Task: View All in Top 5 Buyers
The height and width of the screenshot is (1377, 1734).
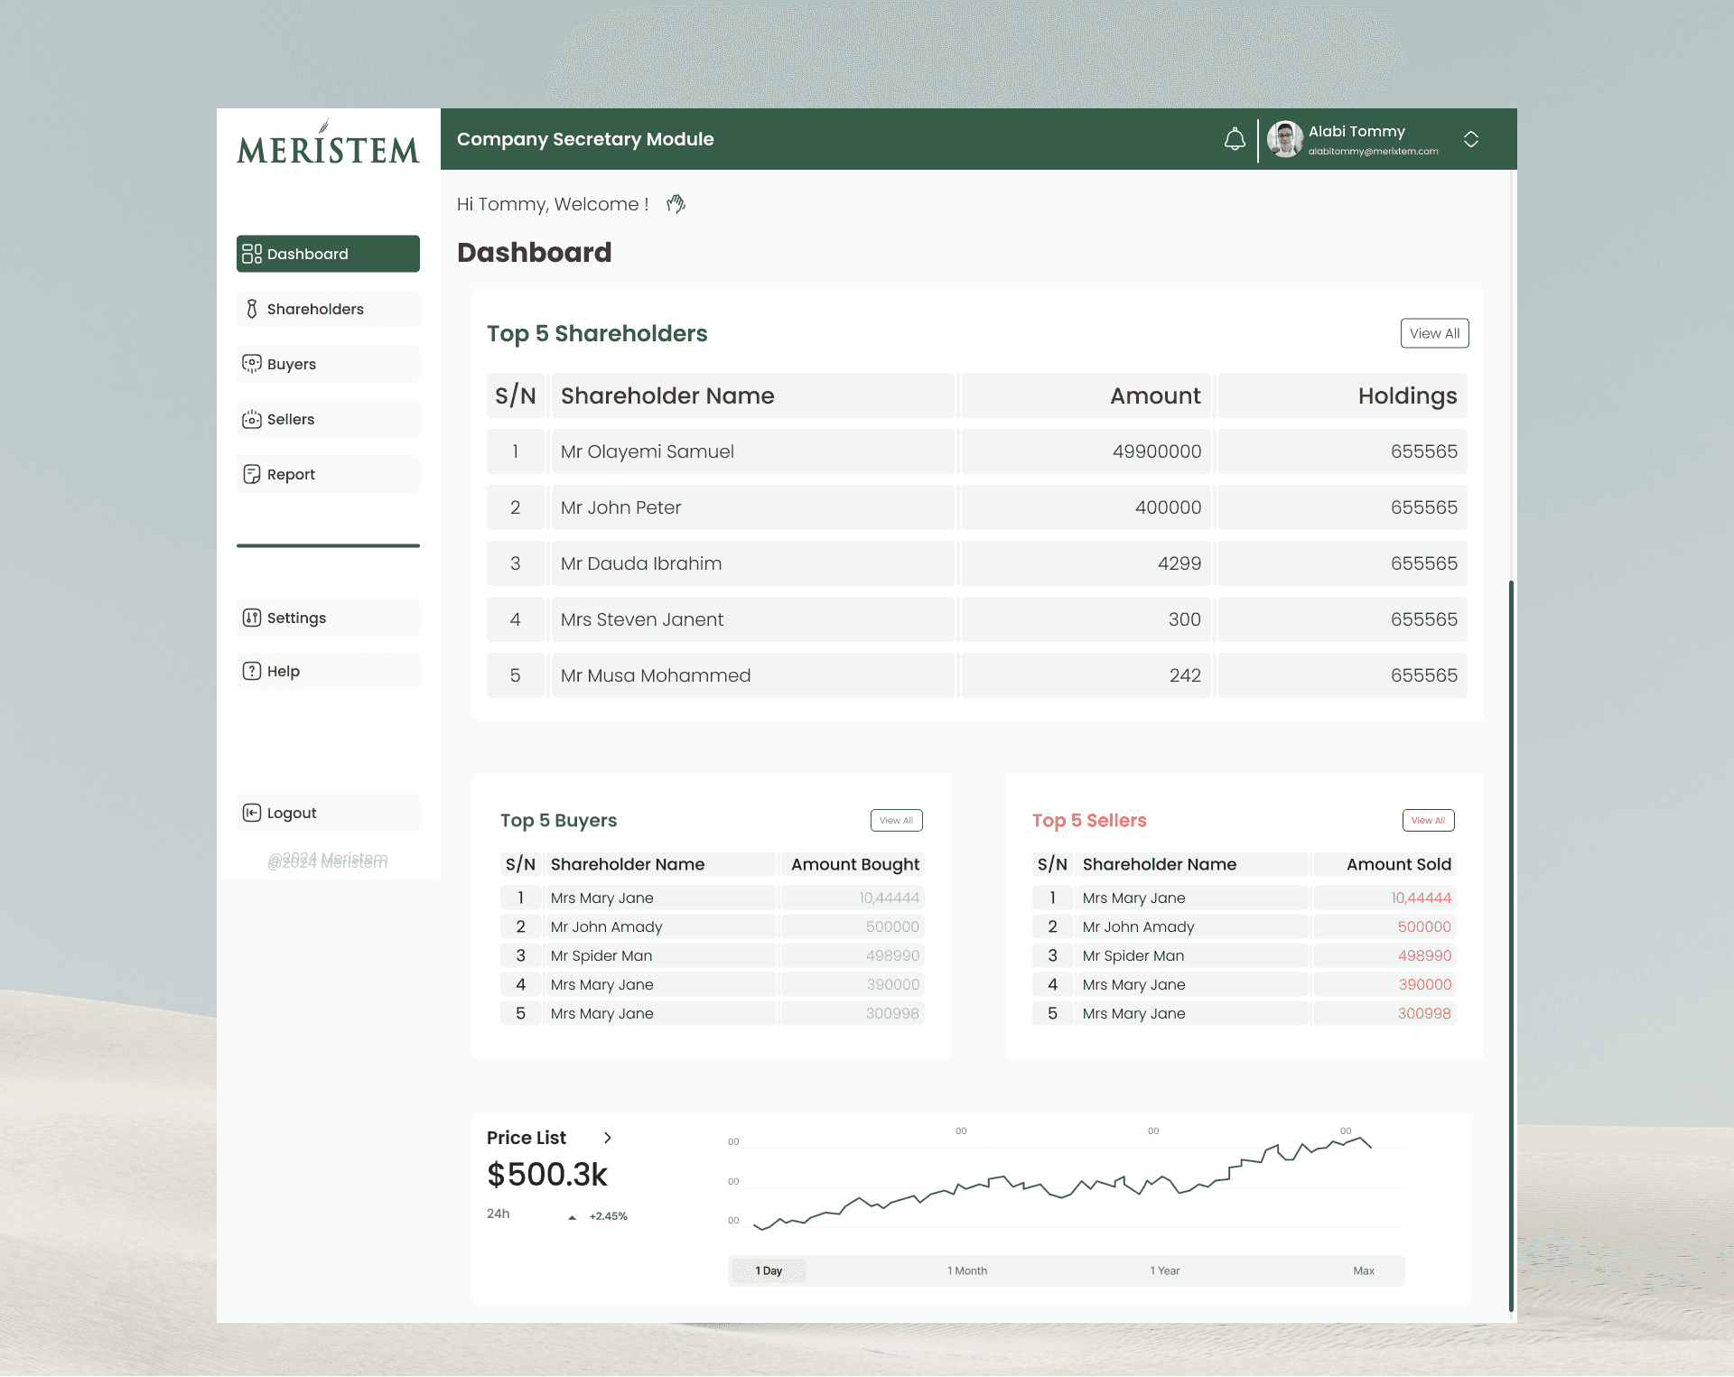Action: pyautogui.click(x=896, y=820)
